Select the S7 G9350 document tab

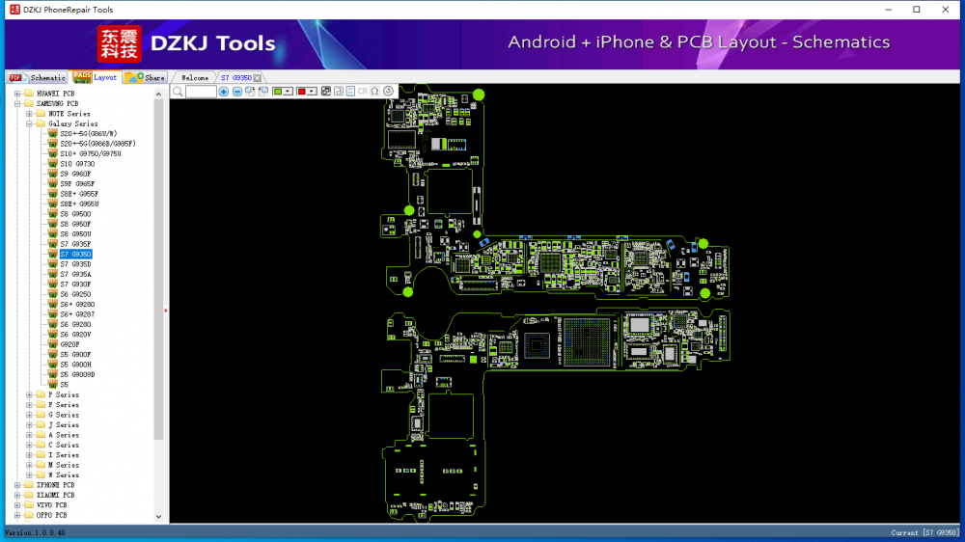click(236, 78)
